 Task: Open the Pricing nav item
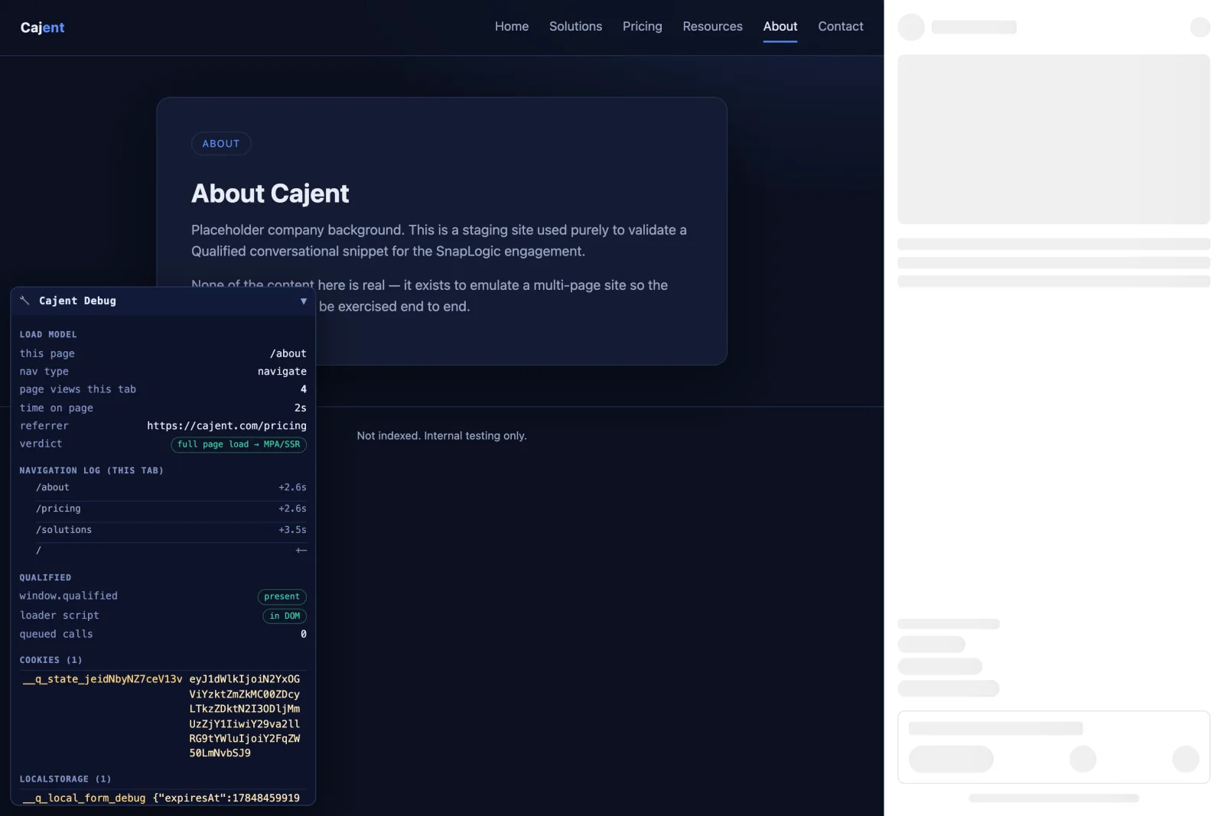point(643,26)
